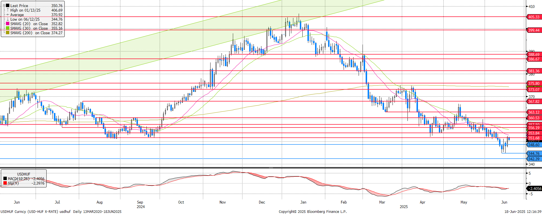Click the MACD value label -2.4056 on axis
The height and width of the screenshot is (214, 542).
pos(535,189)
